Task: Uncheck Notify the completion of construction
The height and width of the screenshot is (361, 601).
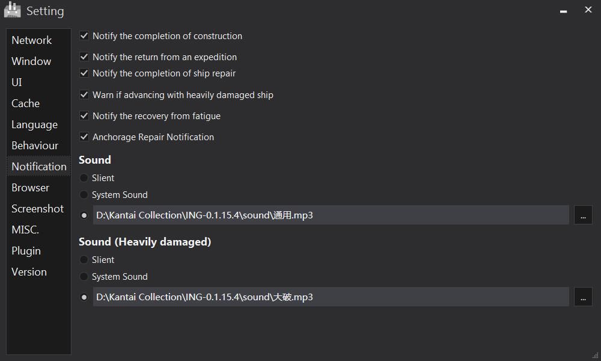Action: (84, 35)
